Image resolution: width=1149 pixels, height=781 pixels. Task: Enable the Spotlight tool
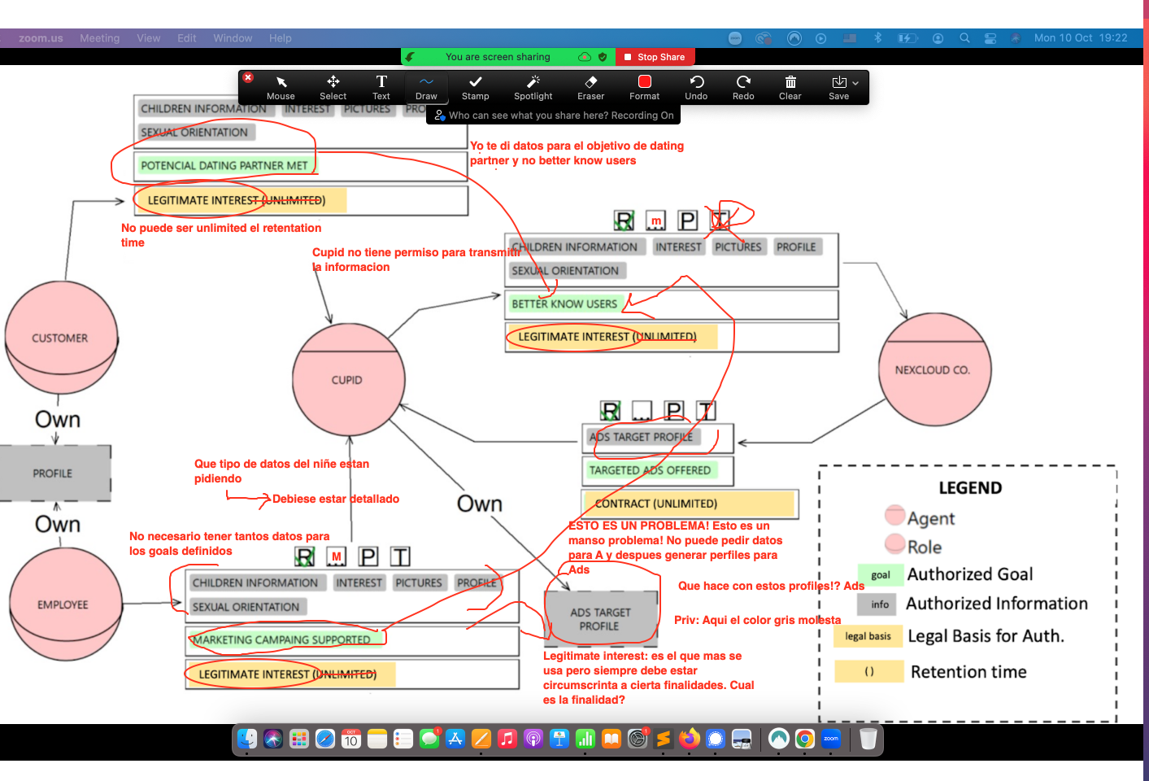(x=533, y=87)
